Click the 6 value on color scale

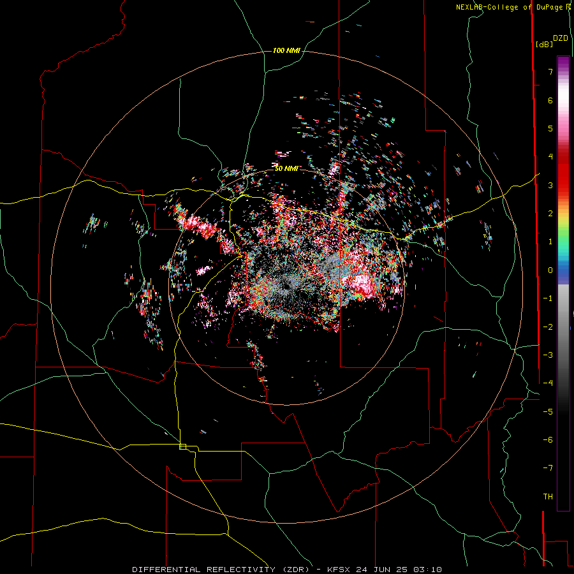(x=550, y=100)
